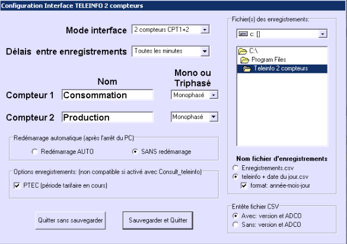Expand the Délais entre enregistrements dropdown
The height and width of the screenshot is (244, 347).
(x=205, y=52)
